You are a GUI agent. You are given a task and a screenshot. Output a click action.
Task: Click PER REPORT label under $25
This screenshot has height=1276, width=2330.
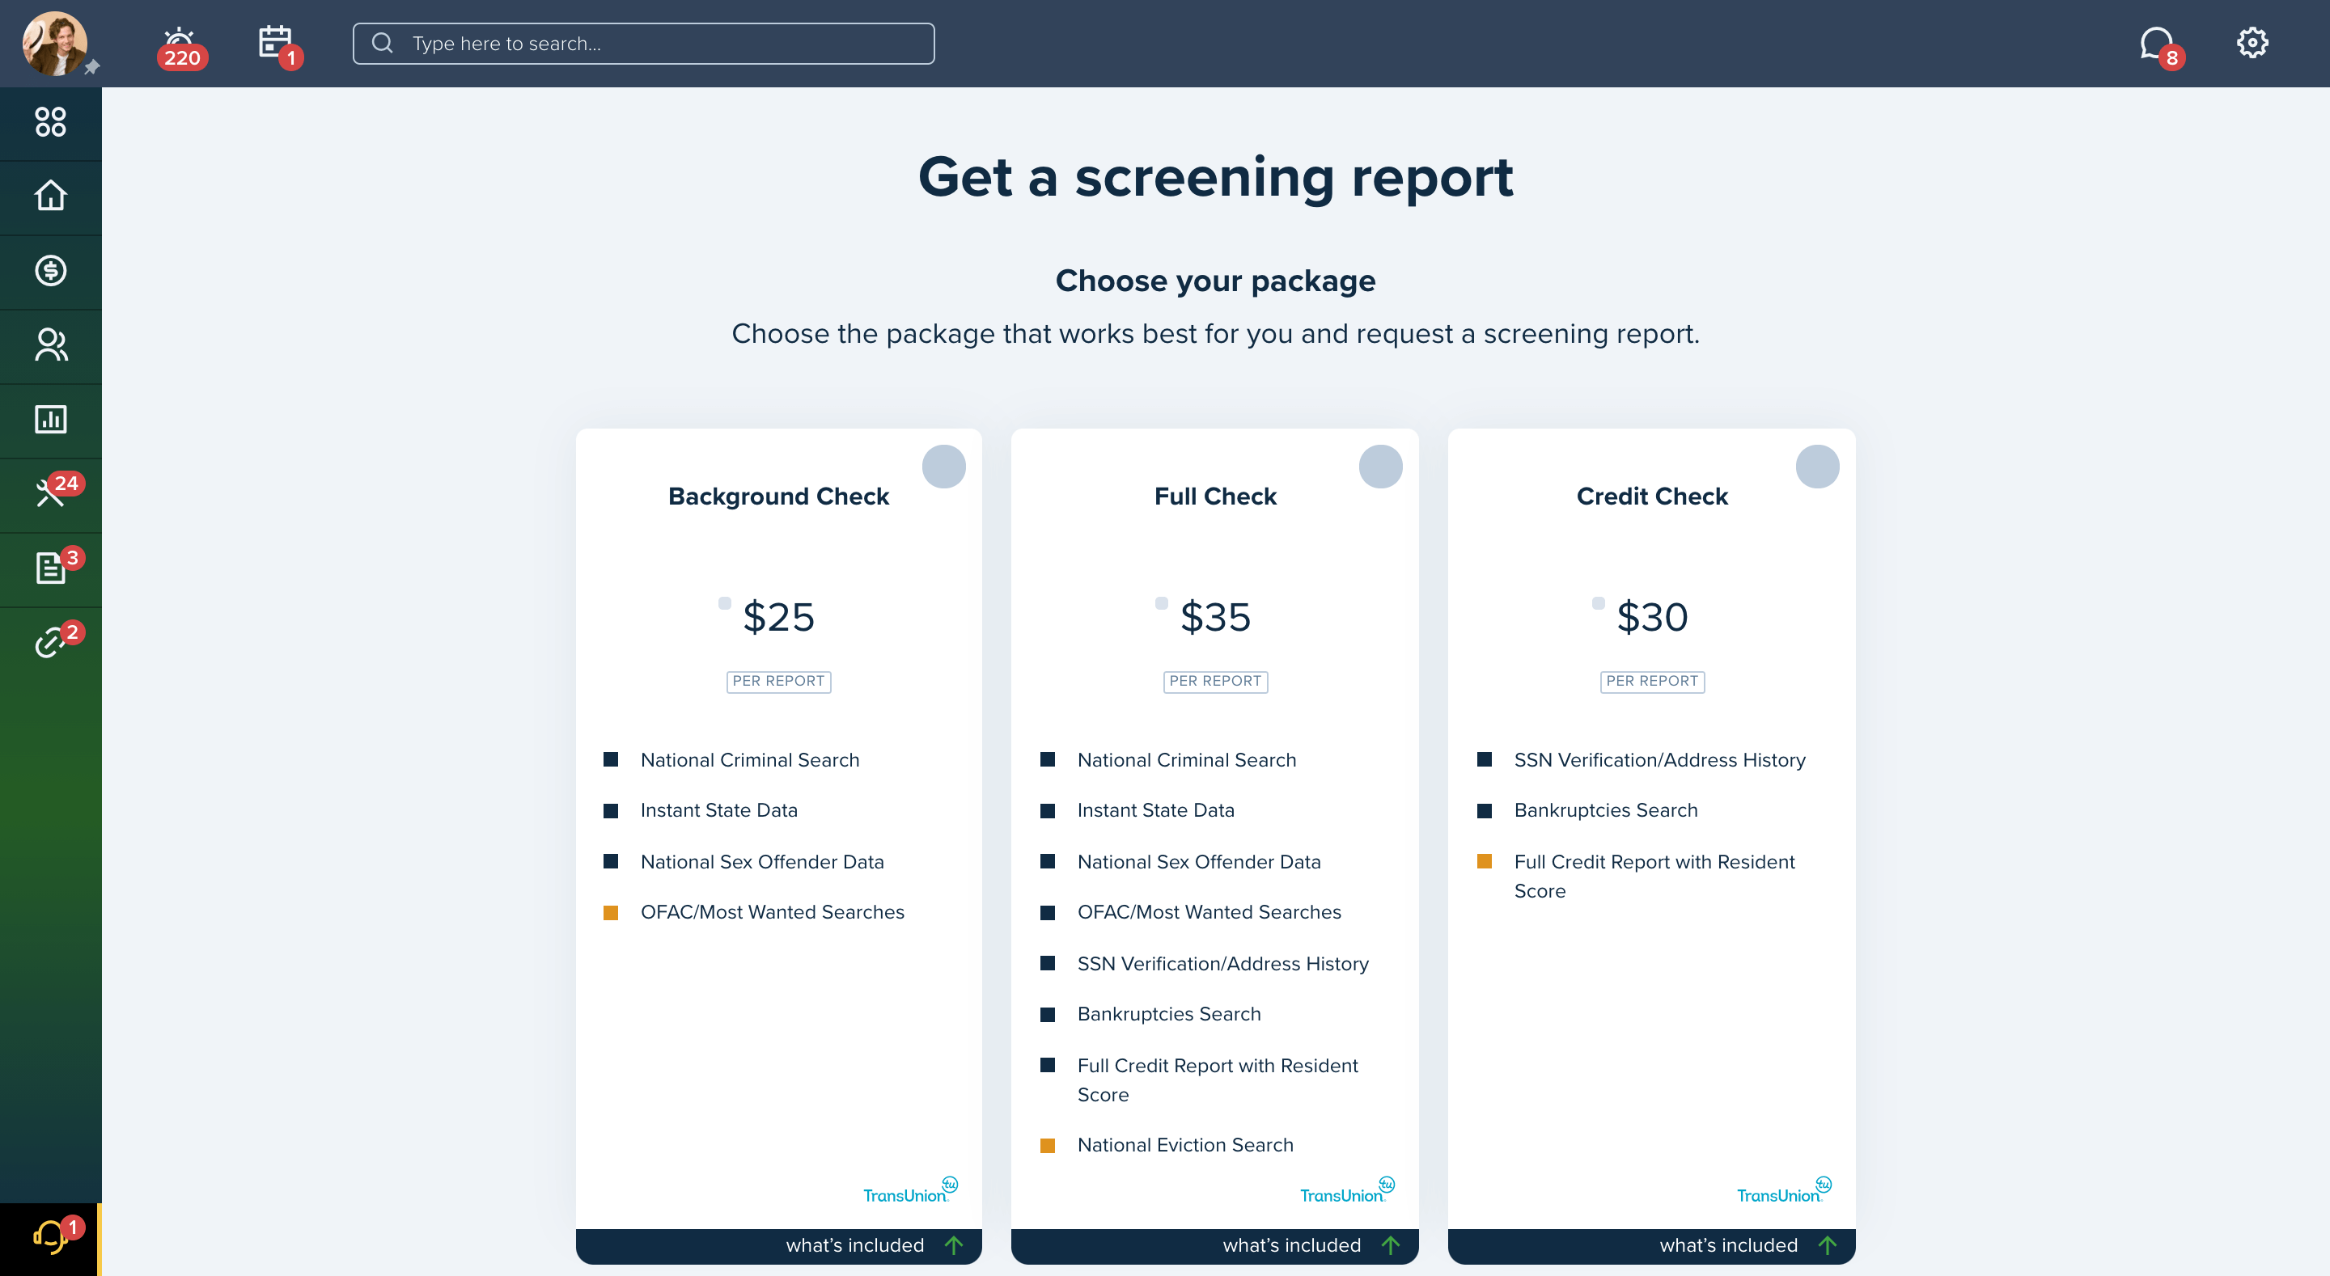pyautogui.click(x=779, y=681)
